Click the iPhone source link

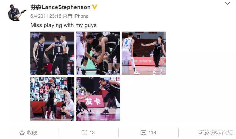[81, 16]
